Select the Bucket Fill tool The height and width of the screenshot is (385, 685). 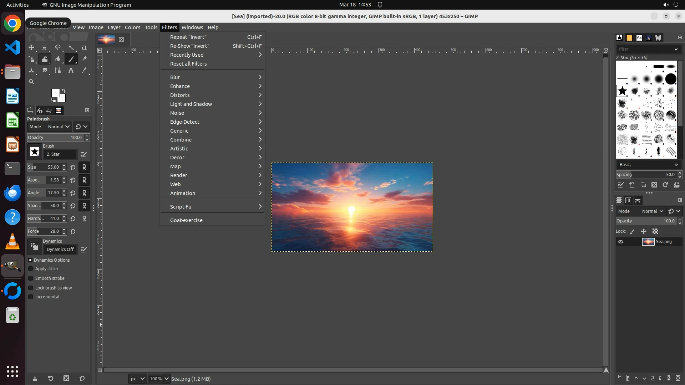tap(58, 59)
